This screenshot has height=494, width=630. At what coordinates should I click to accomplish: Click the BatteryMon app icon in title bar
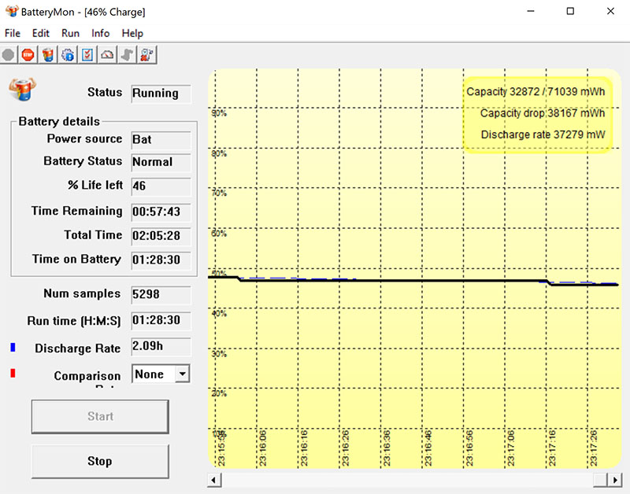tap(11, 12)
